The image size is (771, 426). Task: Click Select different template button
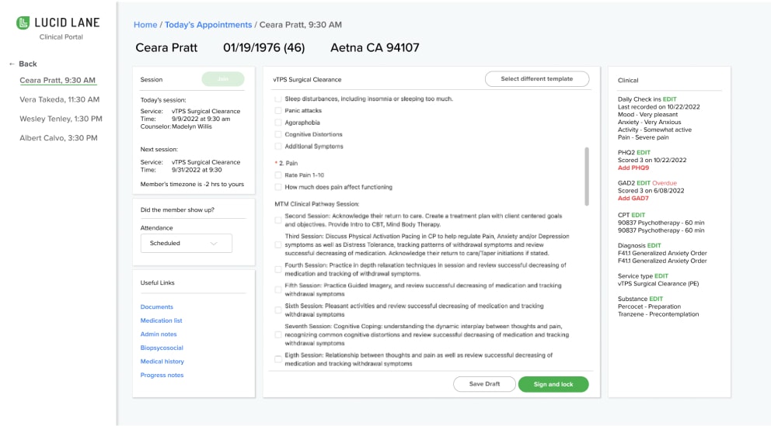[536, 79]
